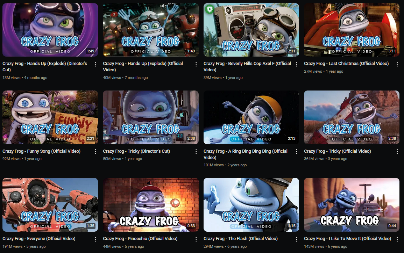This screenshot has height=253, width=404.
Task: Play The Flash video thumbnail
Action: tap(251, 205)
